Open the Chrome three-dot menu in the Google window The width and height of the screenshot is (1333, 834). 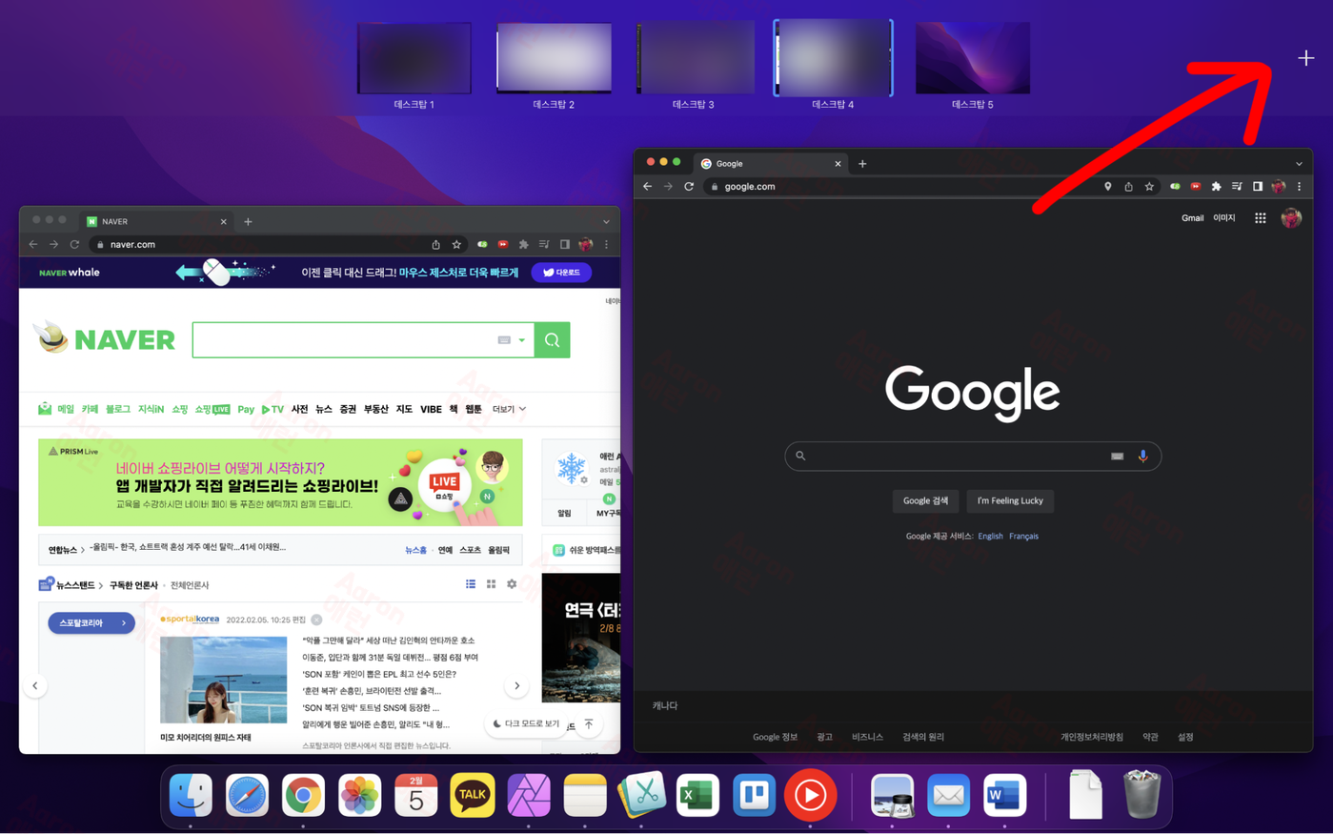point(1299,187)
